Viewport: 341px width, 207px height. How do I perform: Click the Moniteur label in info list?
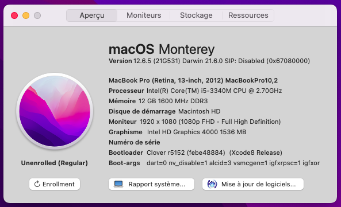pos(122,122)
